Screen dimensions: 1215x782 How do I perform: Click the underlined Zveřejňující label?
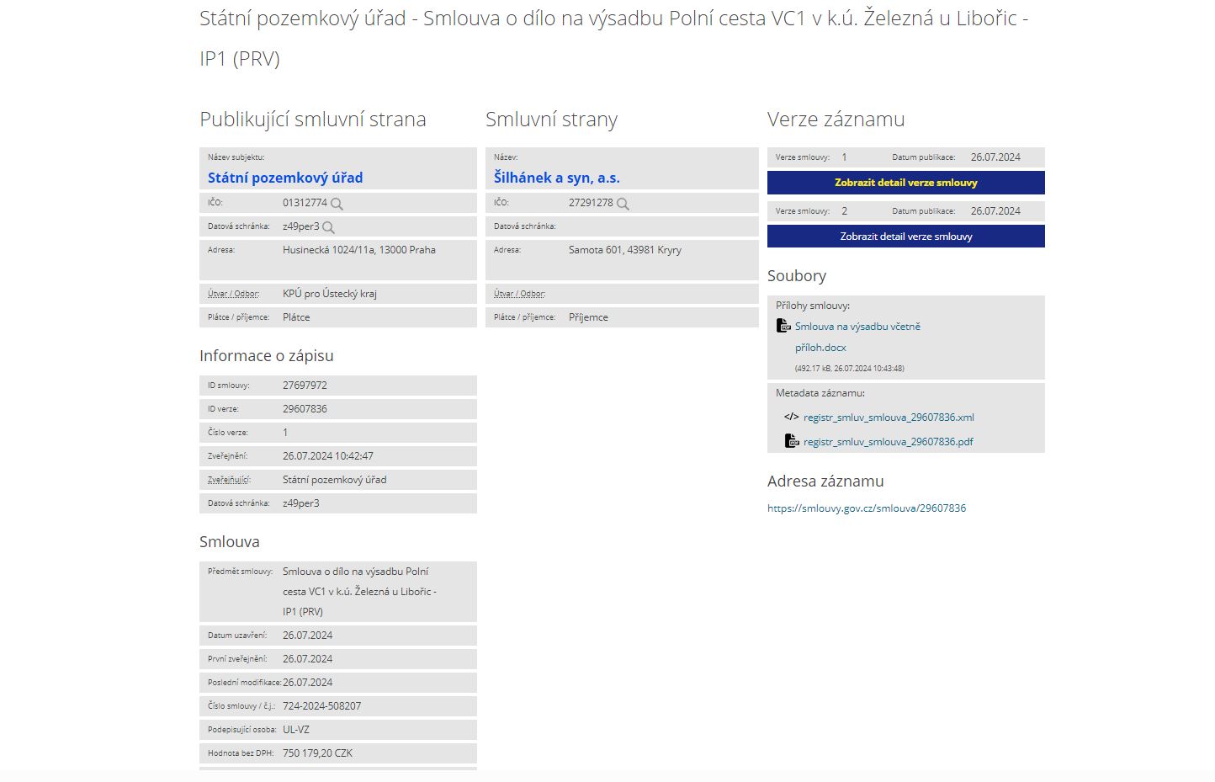229,480
